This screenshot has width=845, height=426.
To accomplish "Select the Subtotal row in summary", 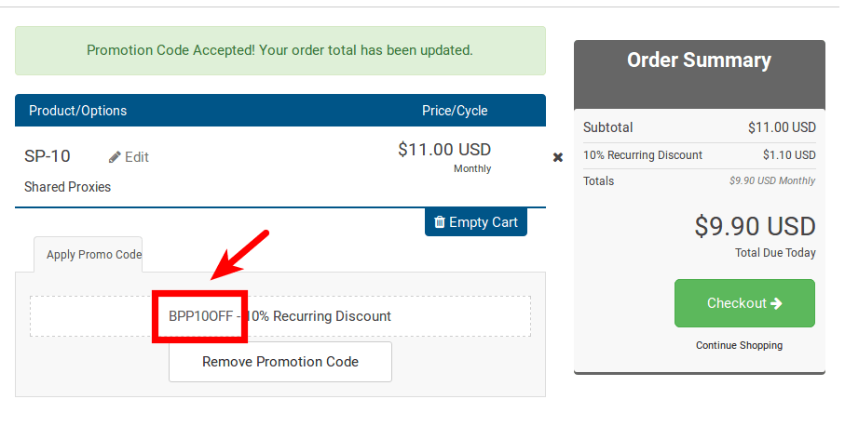I will click(x=700, y=127).
